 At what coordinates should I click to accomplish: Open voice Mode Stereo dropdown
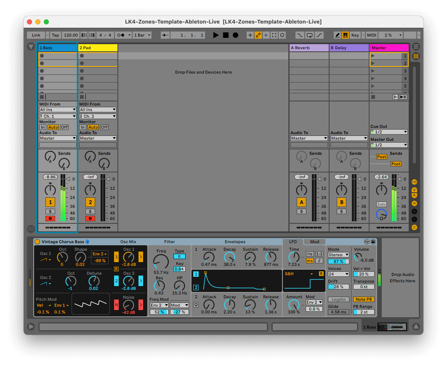click(338, 255)
